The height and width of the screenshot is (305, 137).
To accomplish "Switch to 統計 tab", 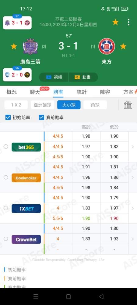I will (x=82, y=92).
